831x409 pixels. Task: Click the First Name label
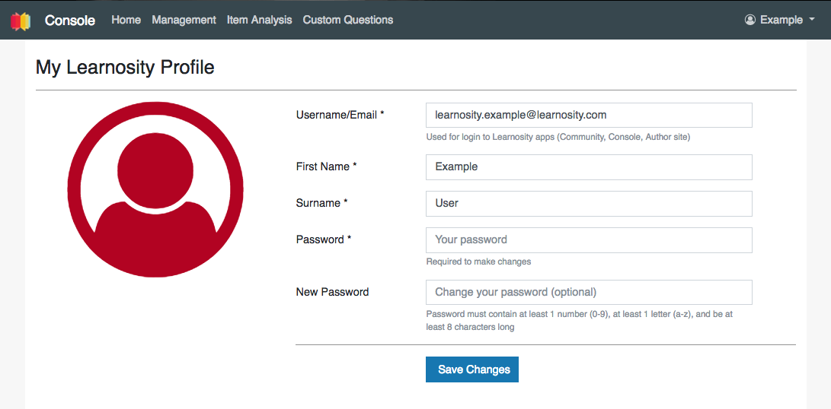coord(327,166)
